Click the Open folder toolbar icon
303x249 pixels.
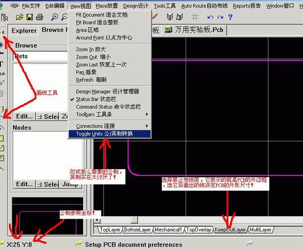pos(19,17)
